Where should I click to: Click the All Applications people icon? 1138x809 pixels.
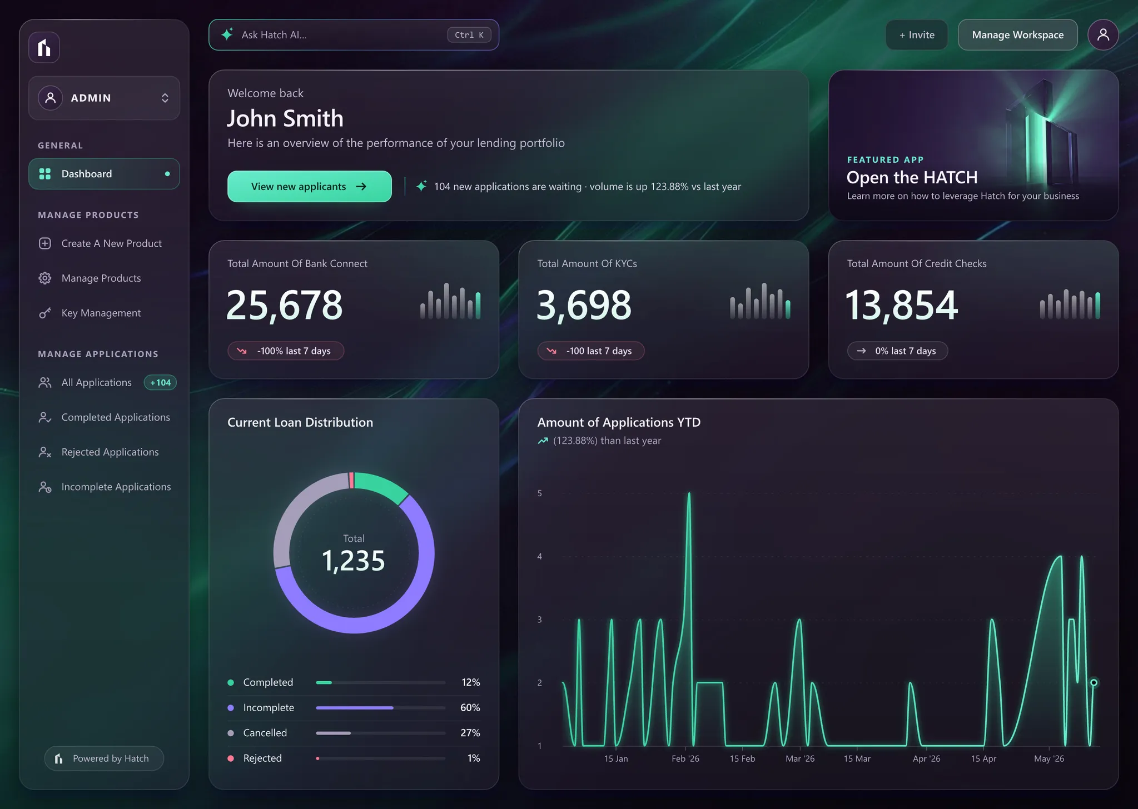[45, 382]
